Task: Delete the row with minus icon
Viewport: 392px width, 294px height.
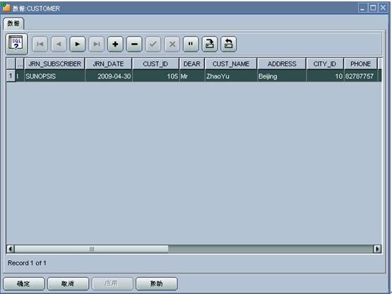Action: pos(134,44)
